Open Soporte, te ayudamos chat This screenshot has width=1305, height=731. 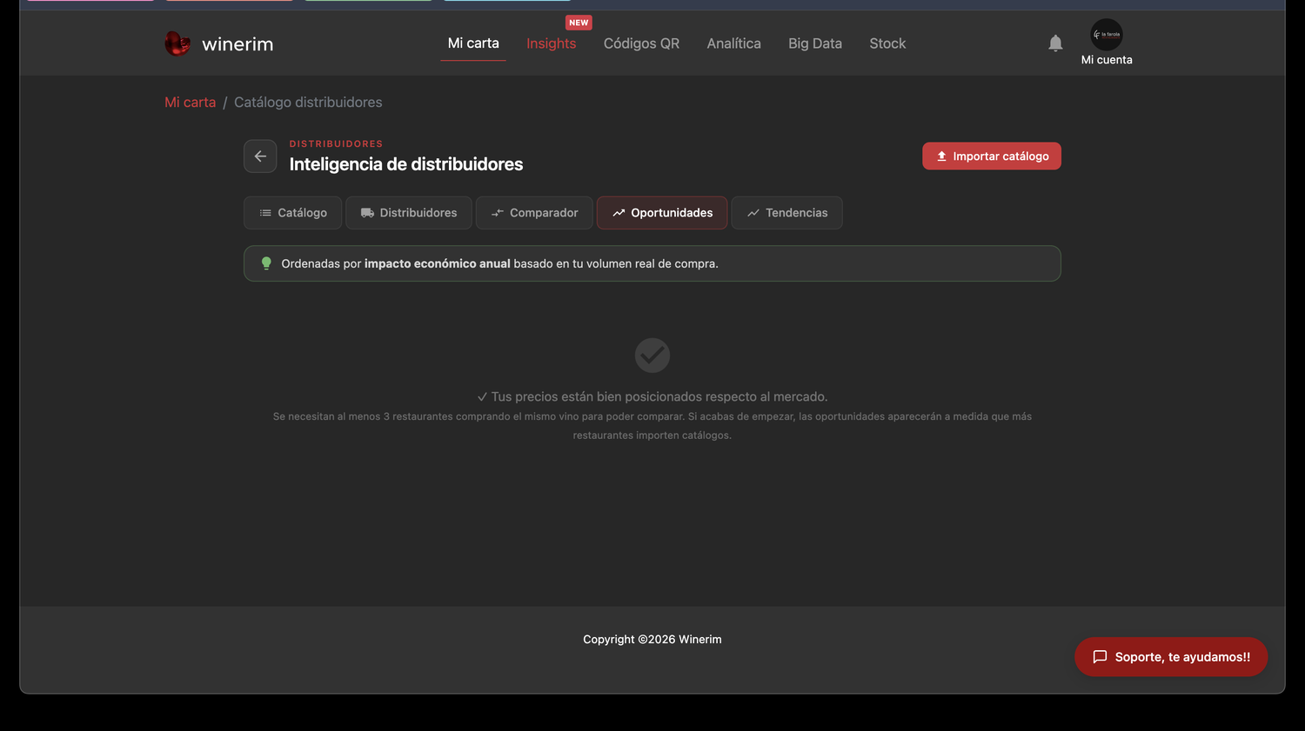coord(1171,657)
